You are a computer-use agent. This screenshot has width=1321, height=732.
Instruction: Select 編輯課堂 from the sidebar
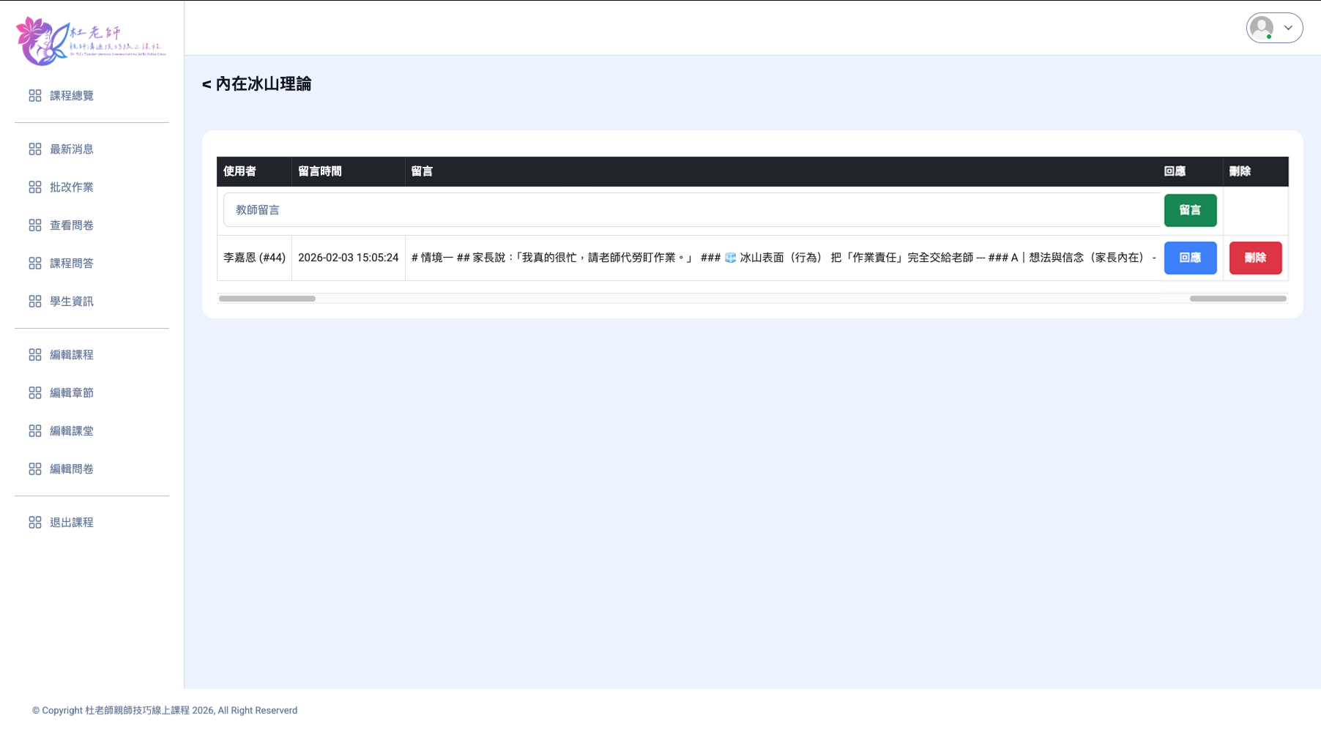tap(71, 431)
